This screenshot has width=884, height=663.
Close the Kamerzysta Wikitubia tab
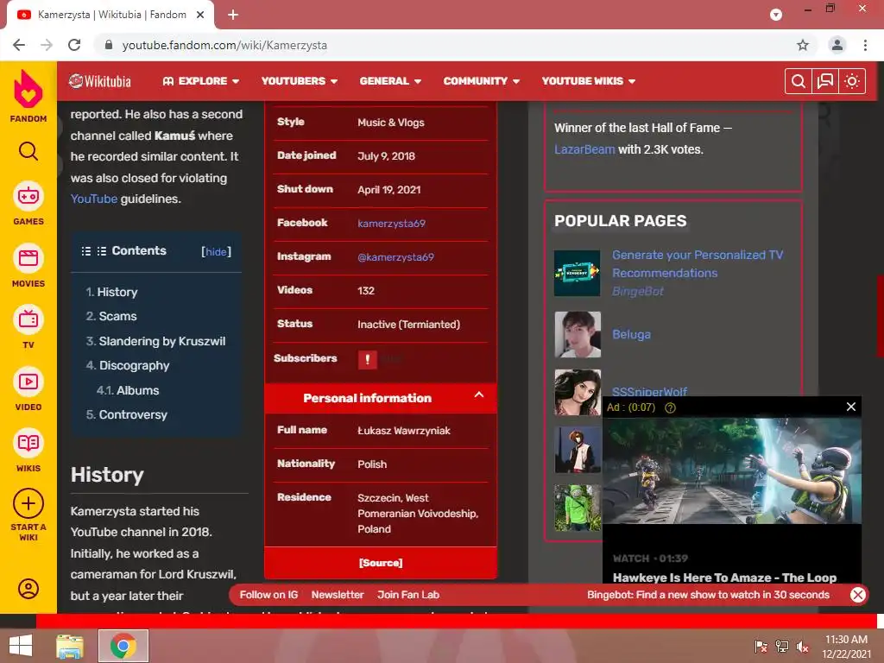pos(200,15)
